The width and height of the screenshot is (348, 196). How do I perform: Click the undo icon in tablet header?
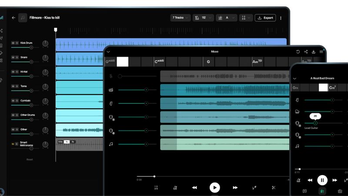point(298,51)
